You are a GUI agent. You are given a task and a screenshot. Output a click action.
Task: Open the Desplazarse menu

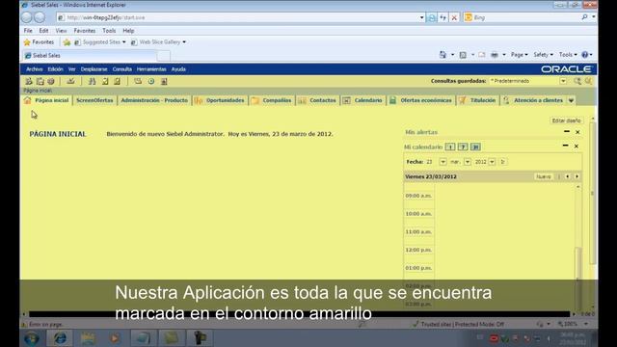coord(94,69)
